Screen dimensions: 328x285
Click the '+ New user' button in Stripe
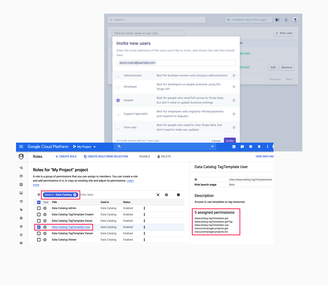[284, 33]
